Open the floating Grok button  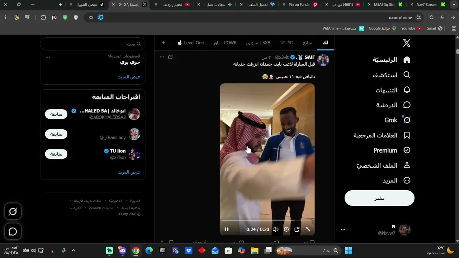point(13,212)
